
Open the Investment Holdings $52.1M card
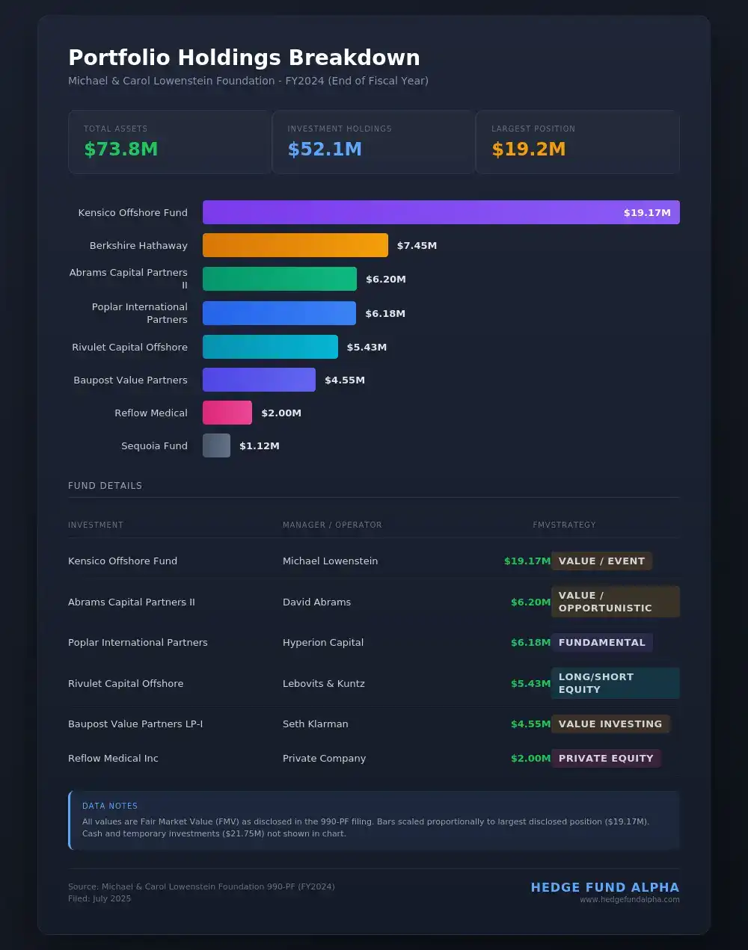[373, 142]
